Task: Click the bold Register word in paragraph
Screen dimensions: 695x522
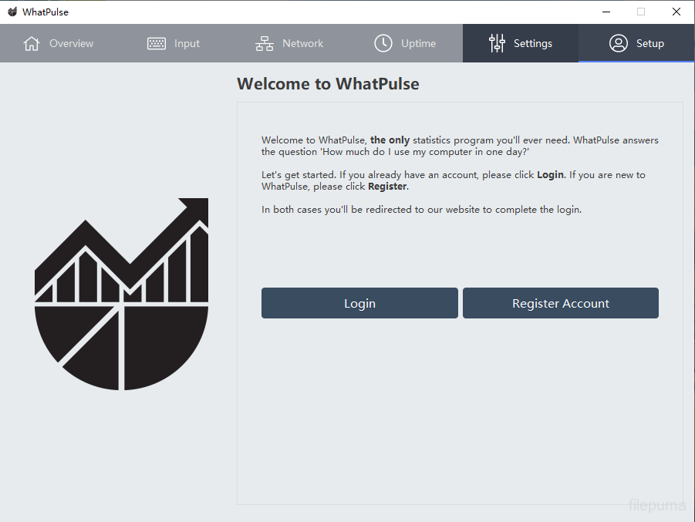Action: [387, 187]
